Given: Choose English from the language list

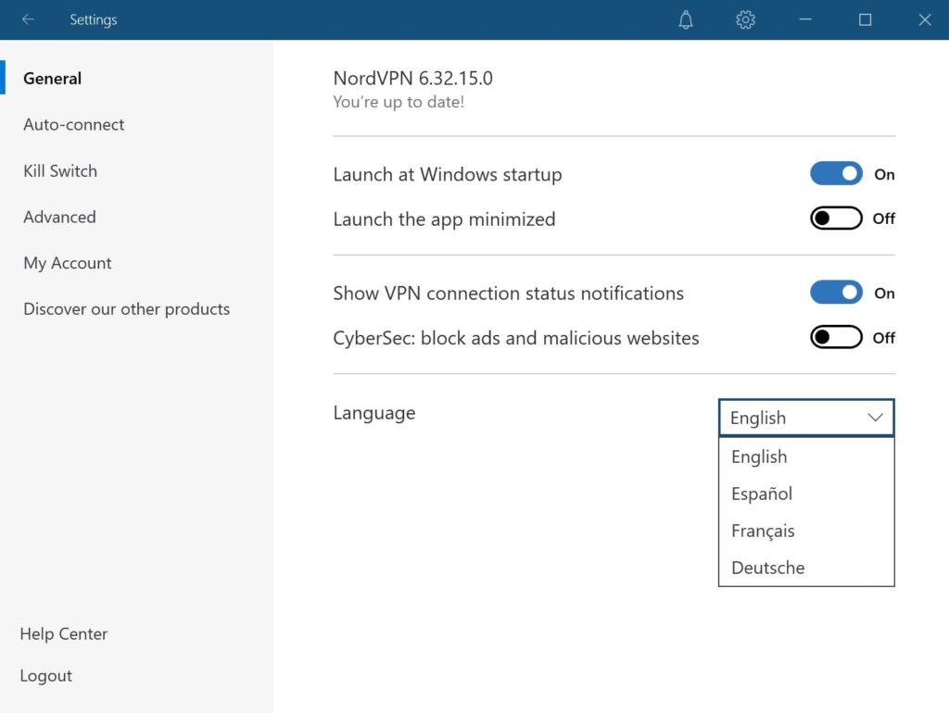Looking at the screenshot, I should [806, 457].
